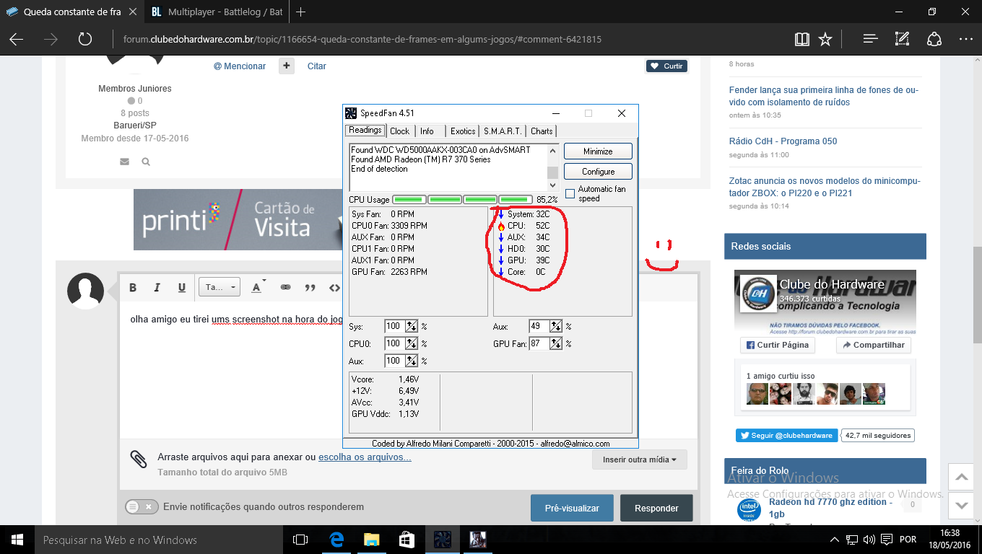Screen dimensions: 982x554
Task: Click the Compartilhar Facebook button
Action: coord(873,345)
